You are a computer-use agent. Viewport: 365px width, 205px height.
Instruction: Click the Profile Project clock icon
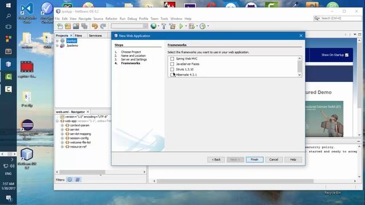pos(202,26)
